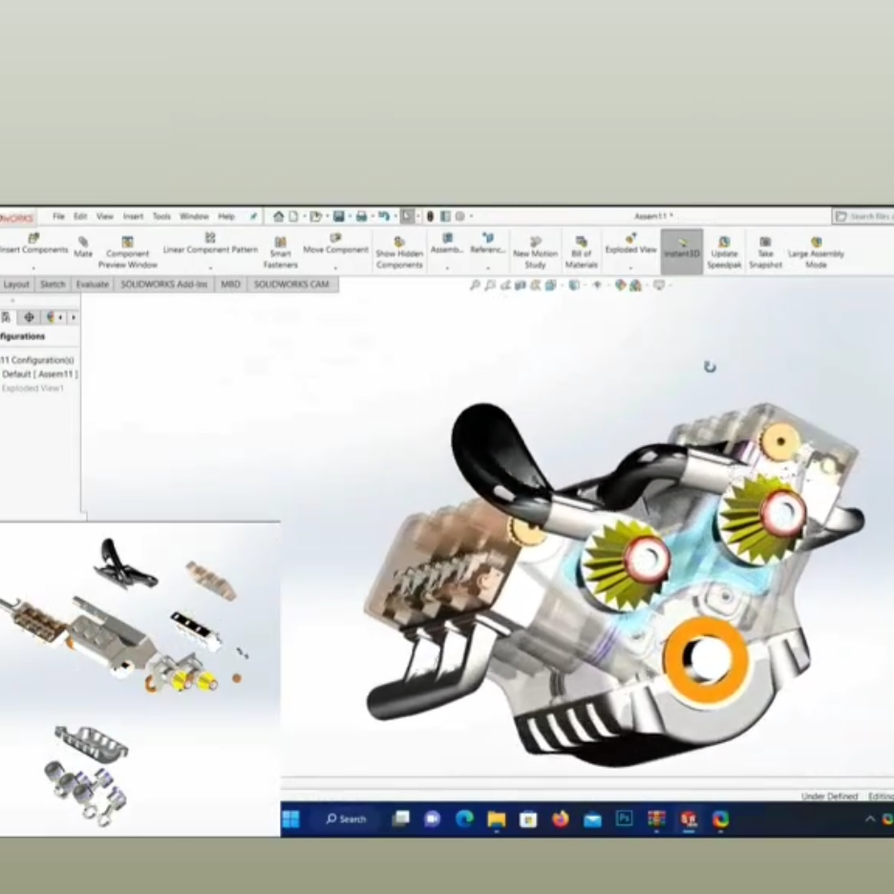Image resolution: width=894 pixels, height=894 pixels.
Task: Open the SOLIDWORKS CAM tab
Action: tap(291, 285)
